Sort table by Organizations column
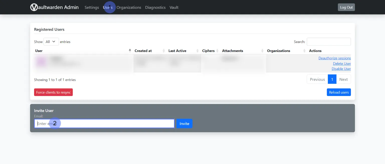Viewport: 385px width, 164px height. (x=286, y=51)
